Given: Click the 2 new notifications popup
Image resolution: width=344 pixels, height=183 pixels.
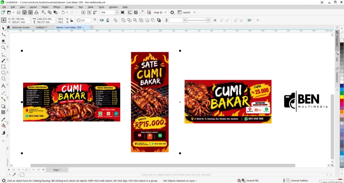Looking at the screenshot, I should tap(331, 182).
